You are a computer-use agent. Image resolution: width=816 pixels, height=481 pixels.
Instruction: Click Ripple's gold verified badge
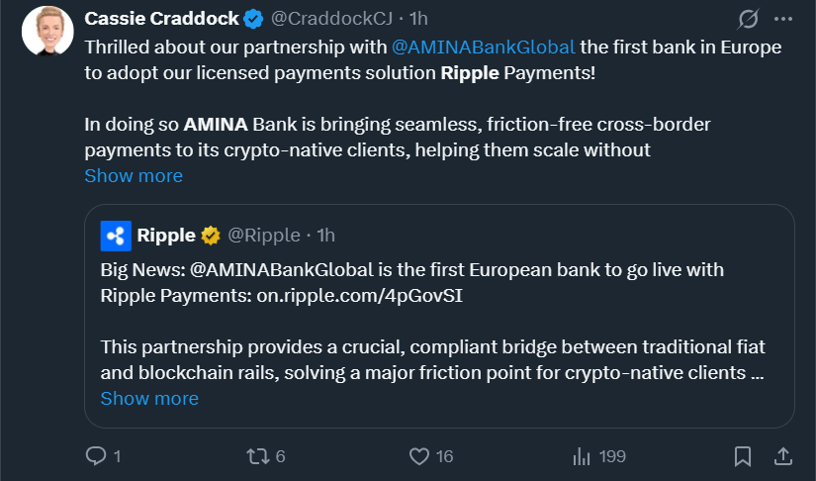point(211,236)
